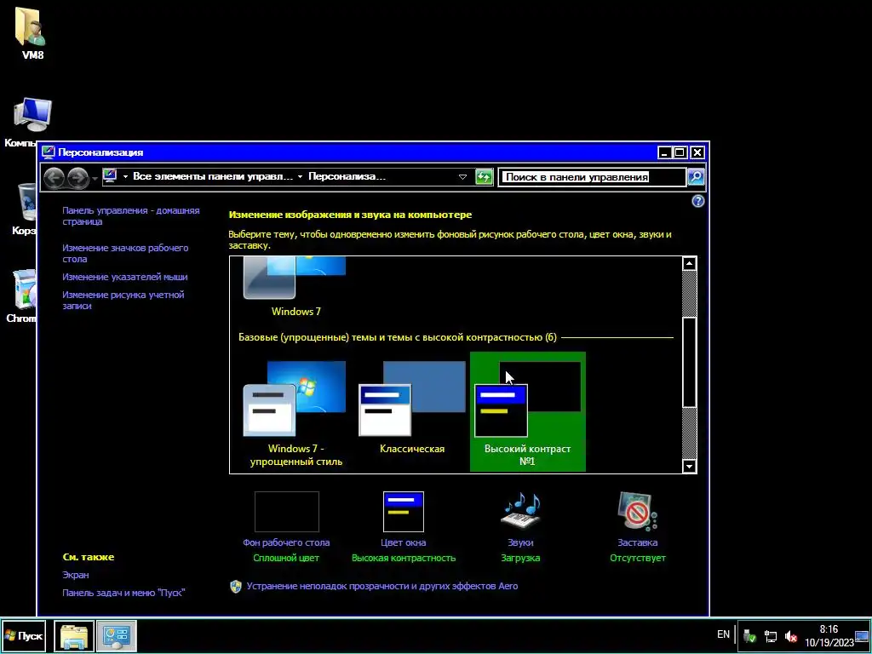Viewport: 872px width, 654px height.
Task: Click theme list scroll up arrow
Action: tap(689, 264)
